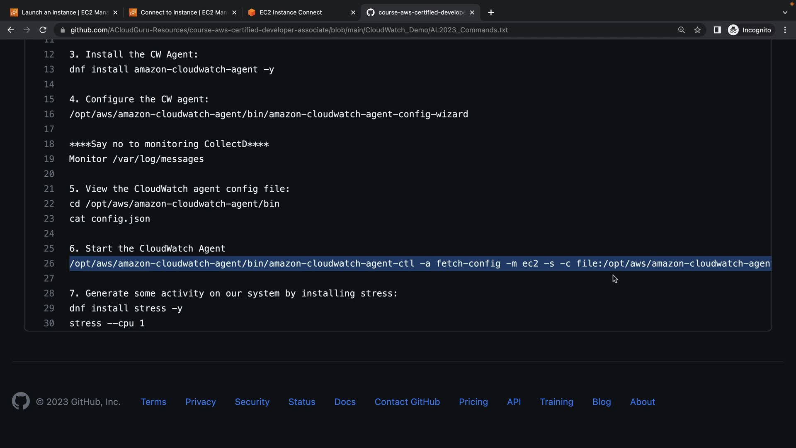Image resolution: width=796 pixels, height=448 pixels.
Task: Expand the tab search chevron
Action: 784,12
